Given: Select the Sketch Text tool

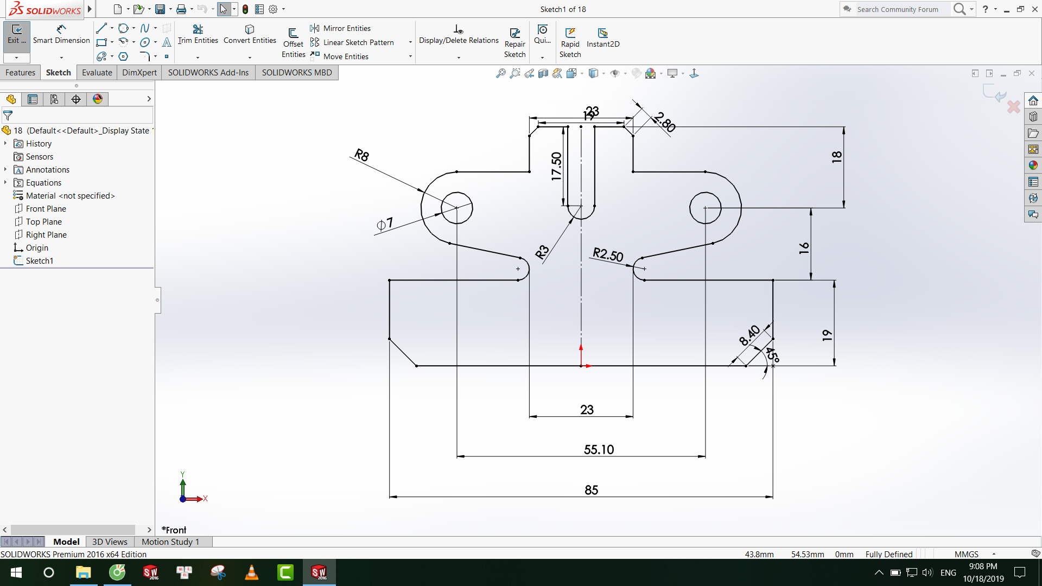Looking at the screenshot, I should tap(167, 42).
